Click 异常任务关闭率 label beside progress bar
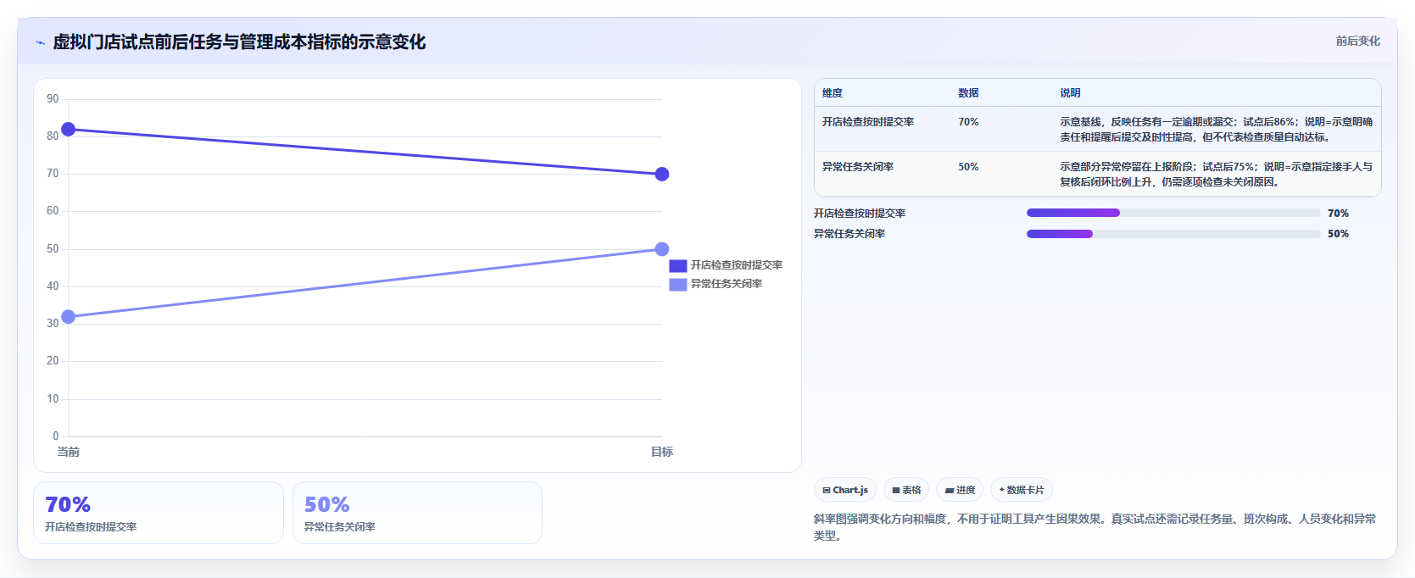Viewport: 1415px width, 578px height. pos(850,234)
